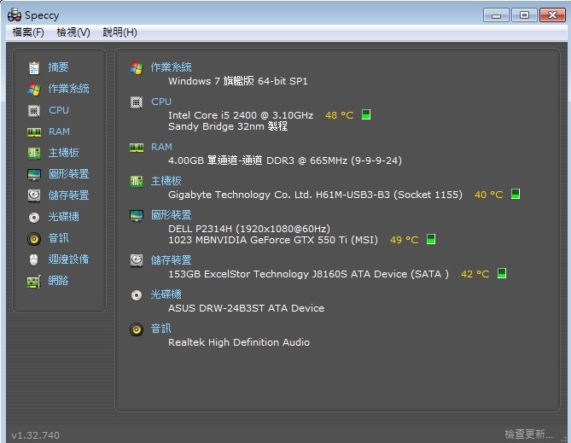Click the sidebar CPU chip icon
Screen dimensions: 571x443
click(34, 110)
